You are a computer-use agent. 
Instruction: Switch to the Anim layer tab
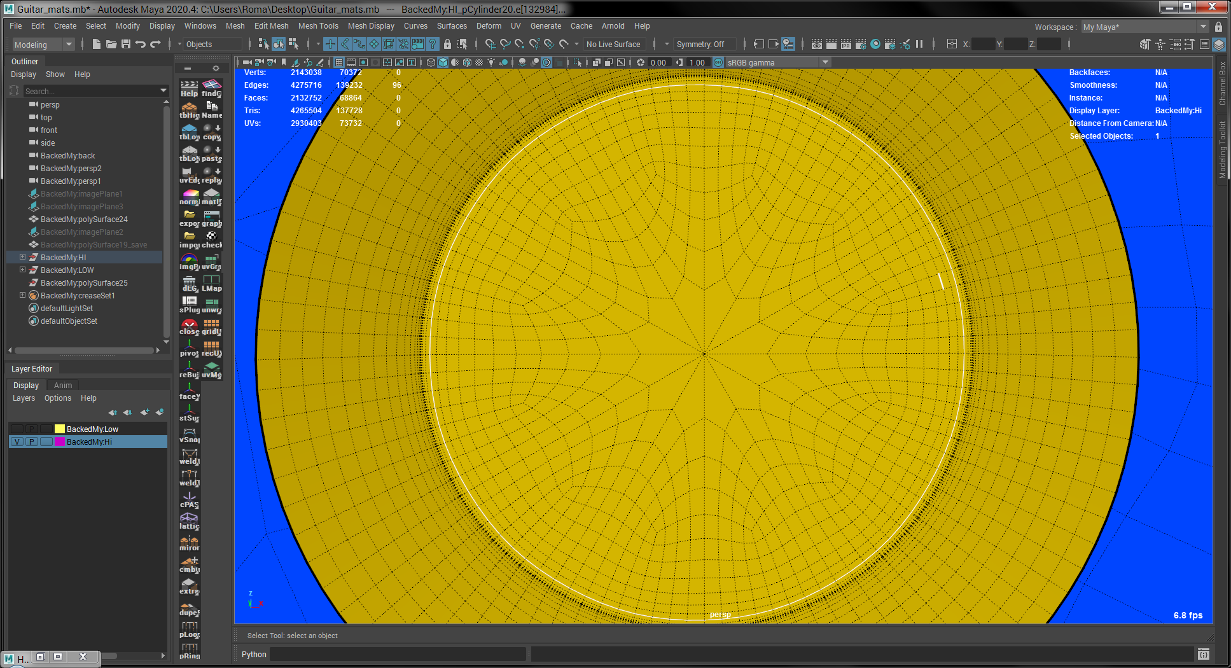tap(62, 385)
